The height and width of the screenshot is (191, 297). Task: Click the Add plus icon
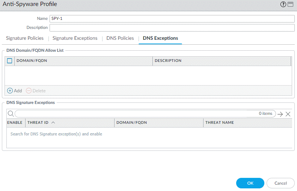10,90
